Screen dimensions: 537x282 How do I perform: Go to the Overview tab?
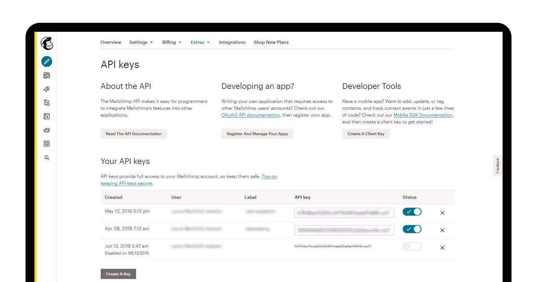111,42
